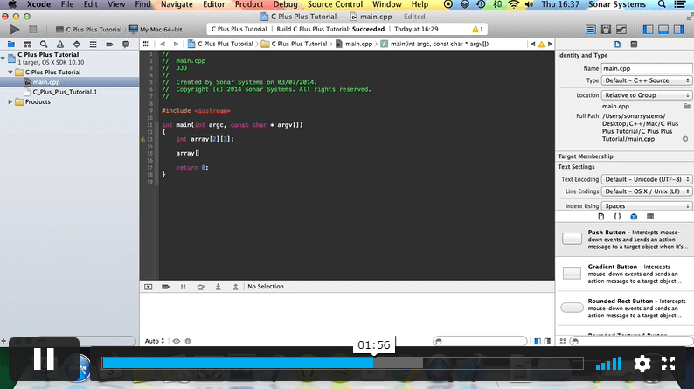Open the File Template library
This screenshot has width=694, height=389.
601,217
